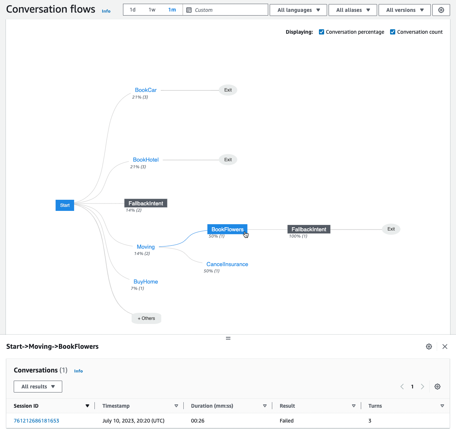
Task: Go to the next page using the right chevron
Action: point(423,387)
